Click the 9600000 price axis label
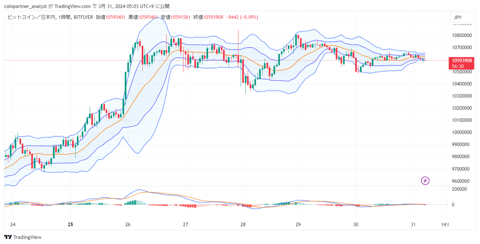Screen dimensions: 480x244 click(x=463, y=181)
